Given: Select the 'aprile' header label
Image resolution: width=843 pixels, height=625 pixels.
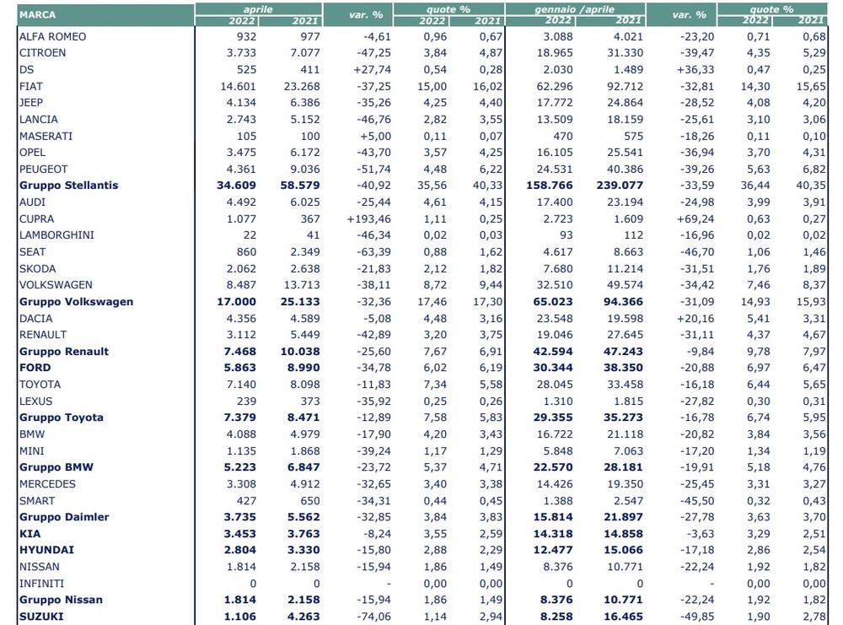Looking at the screenshot, I should [258, 9].
